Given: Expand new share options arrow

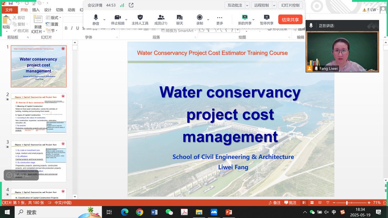Looking at the screenshot, I should coord(253,19).
